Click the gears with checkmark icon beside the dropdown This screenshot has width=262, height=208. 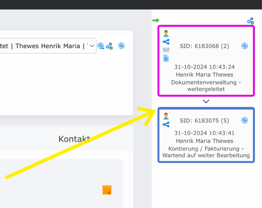(x=110, y=46)
